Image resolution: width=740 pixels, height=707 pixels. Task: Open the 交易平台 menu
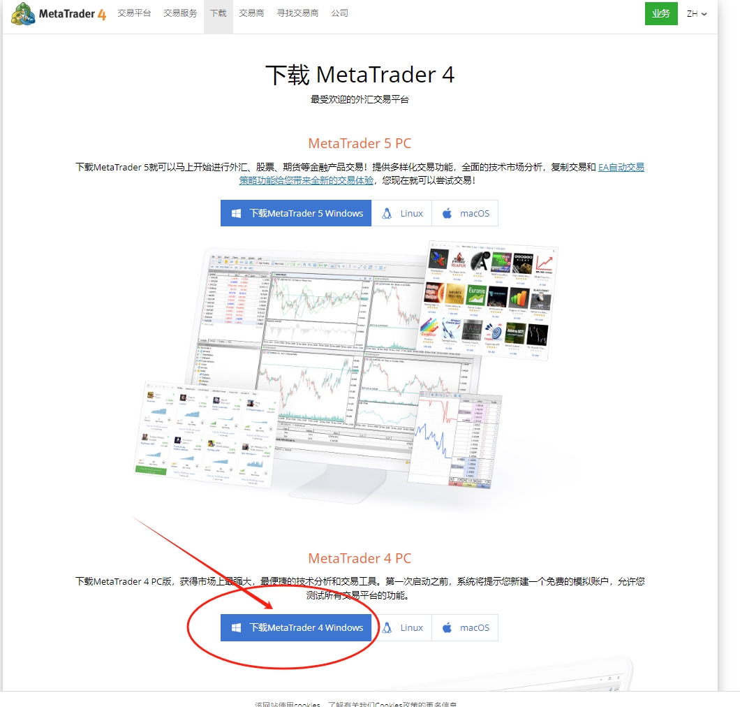point(134,13)
